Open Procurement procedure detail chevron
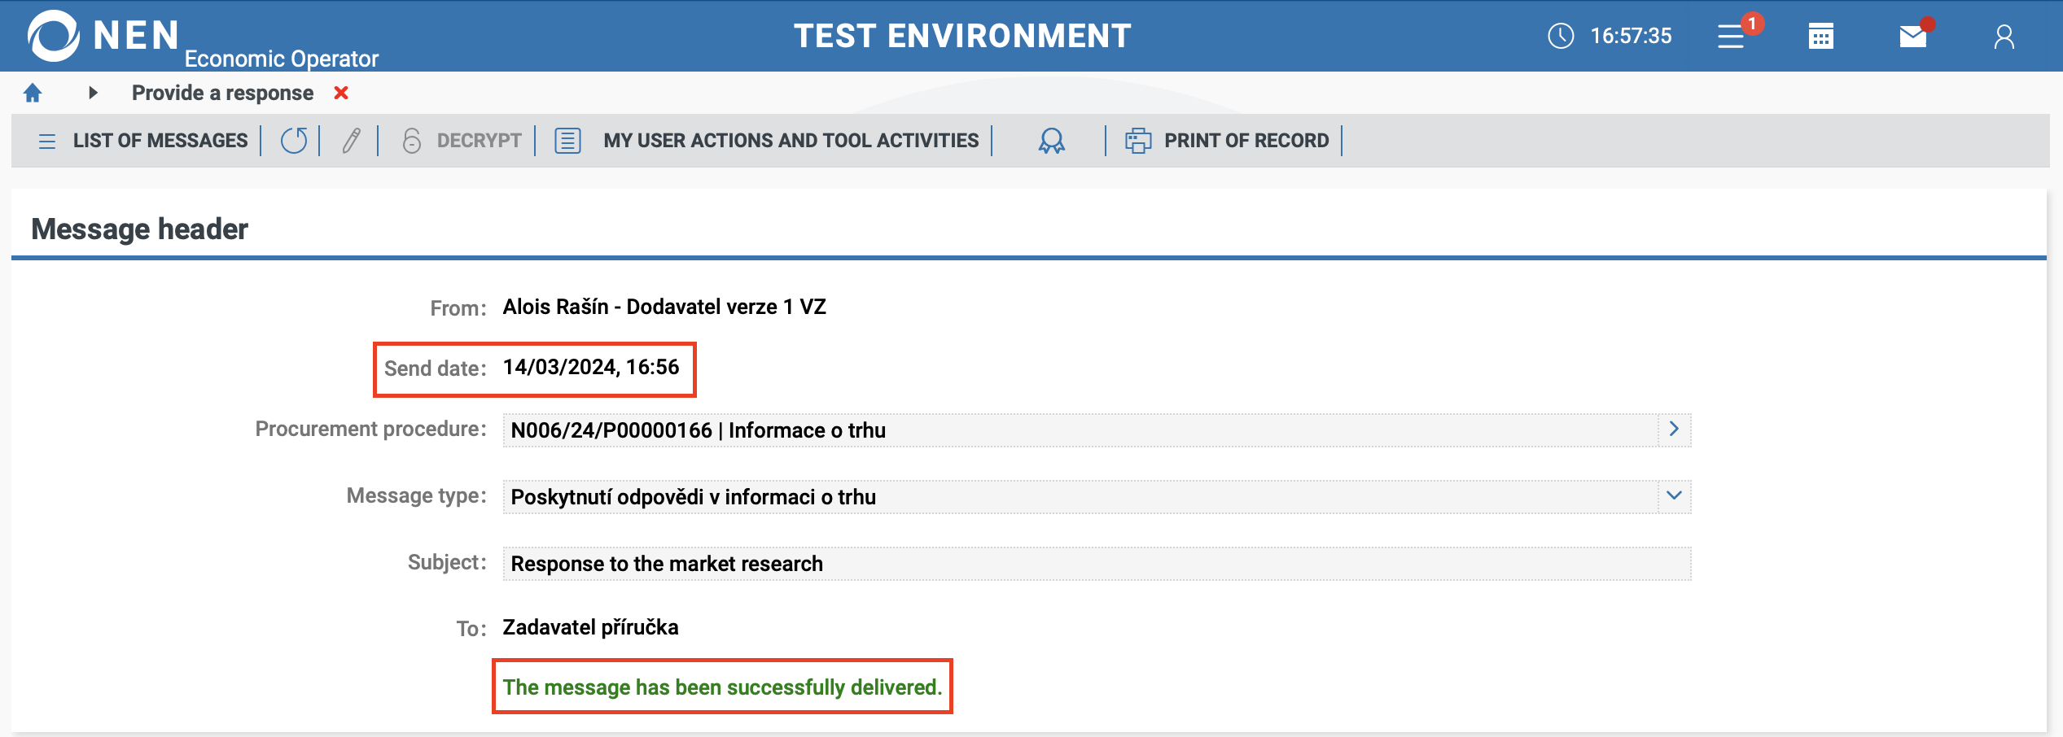This screenshot has width=2063, height=737. point(1674,430)
